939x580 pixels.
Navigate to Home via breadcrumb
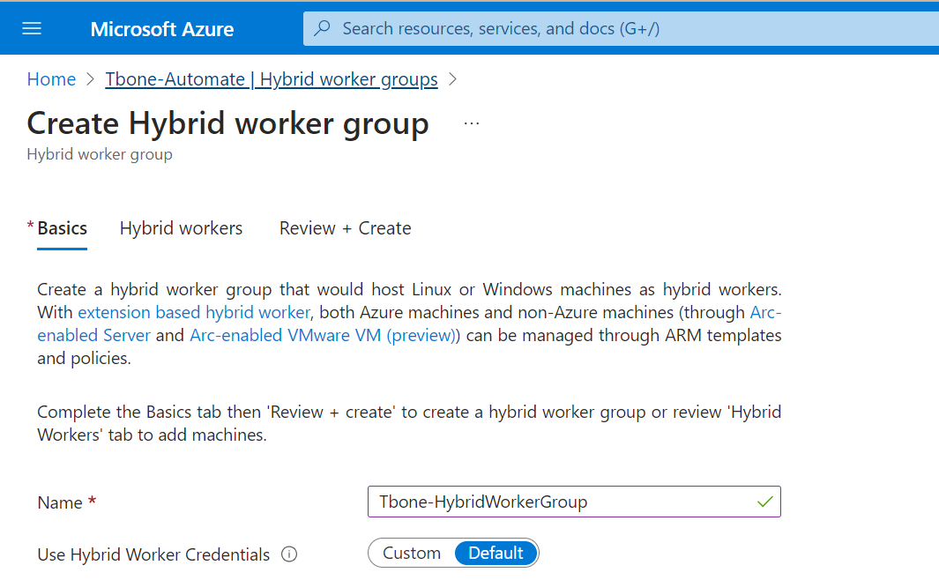(x=51, y=78)
